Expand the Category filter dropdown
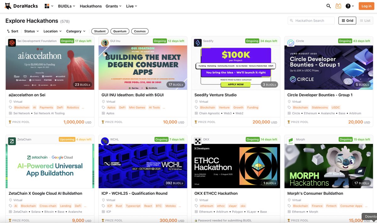 point(76,31)
